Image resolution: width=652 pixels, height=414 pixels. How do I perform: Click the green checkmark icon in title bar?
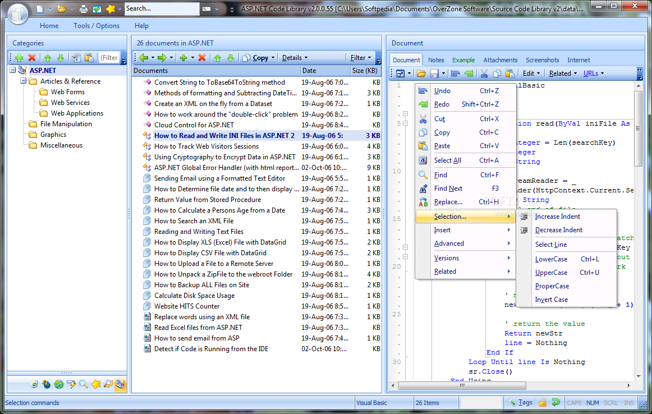click(x=97, y=9)
